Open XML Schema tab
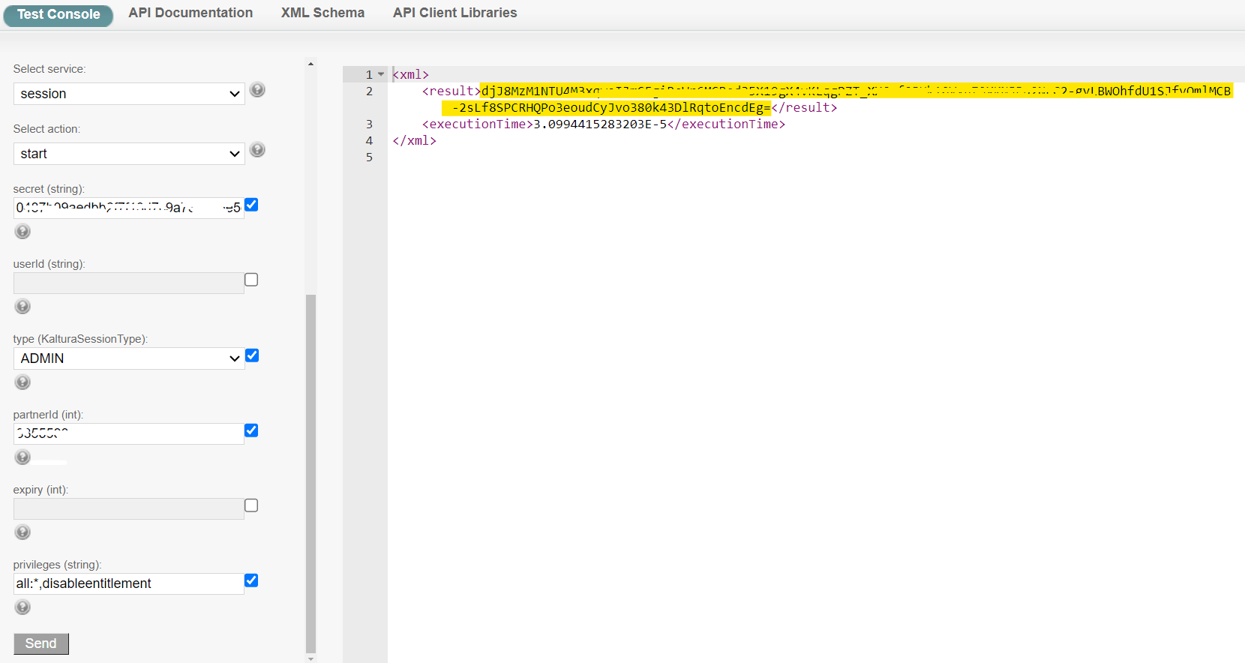This screenshot has height=663, width=1245. coord(322,13)
